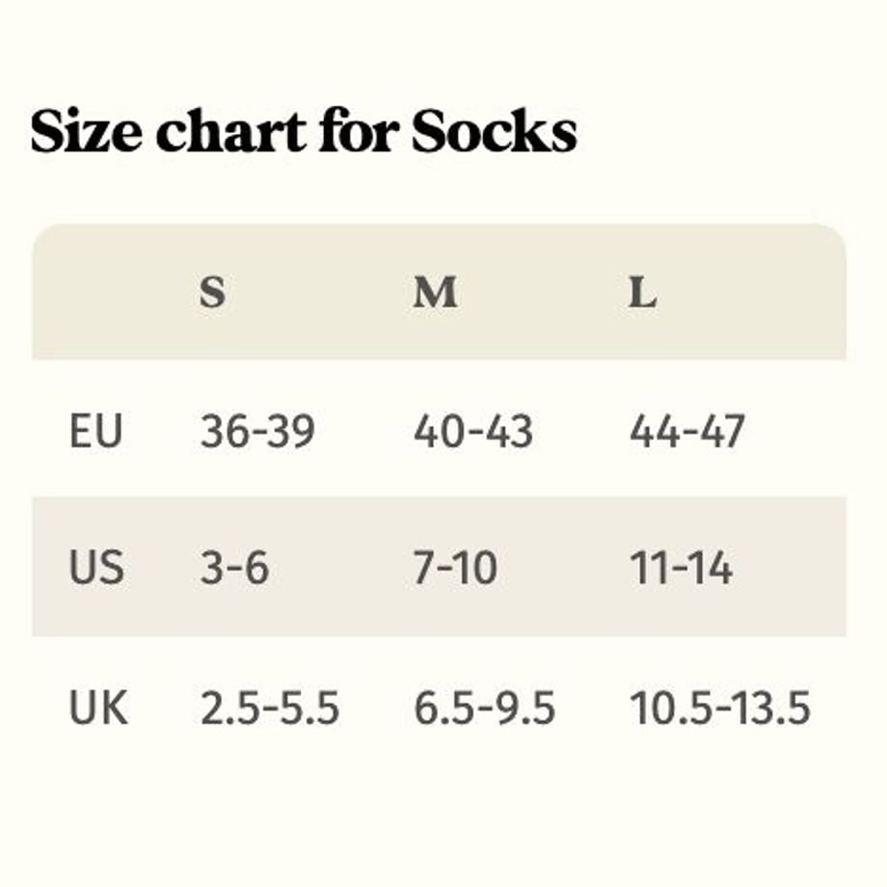Select the US 3-6 cell

[x=234, y=567]
